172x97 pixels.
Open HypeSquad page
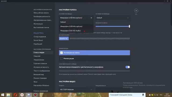tap(38, 44)
